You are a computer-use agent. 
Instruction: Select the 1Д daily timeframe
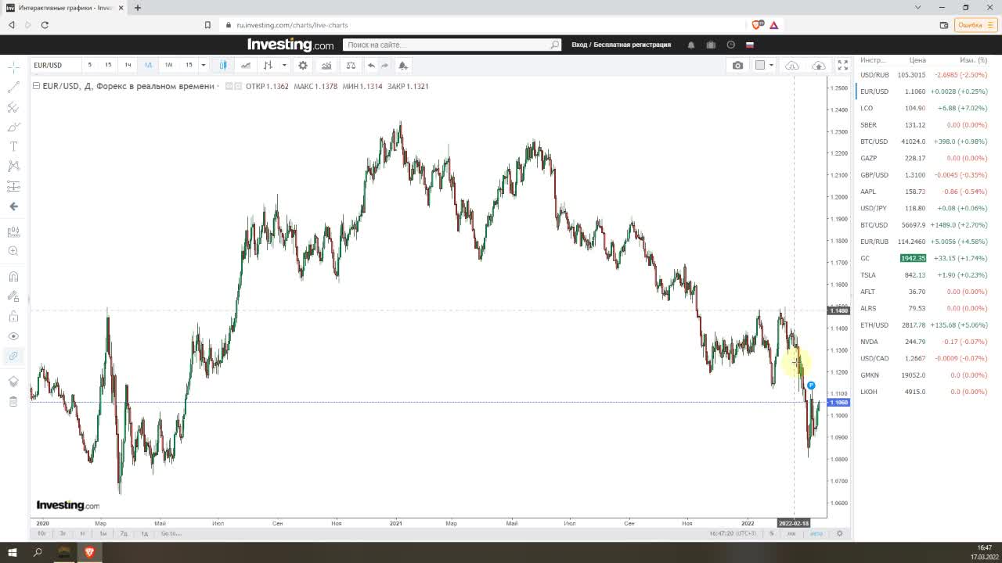tap(148, 65)
